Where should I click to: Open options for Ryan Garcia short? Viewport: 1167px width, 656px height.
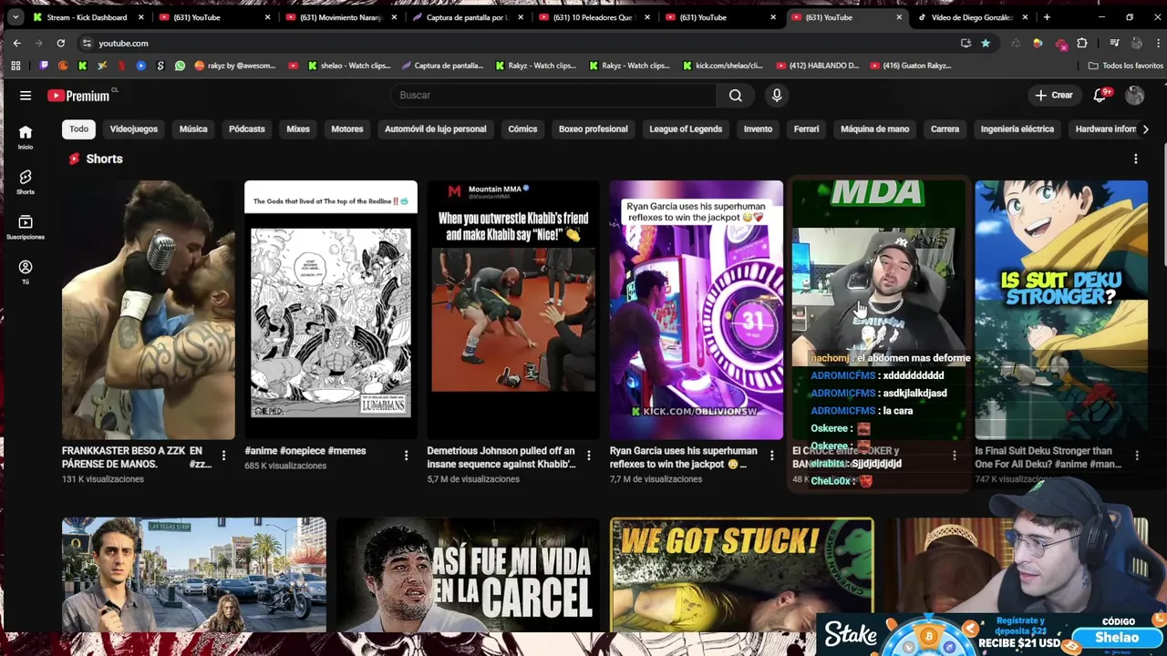771,456
